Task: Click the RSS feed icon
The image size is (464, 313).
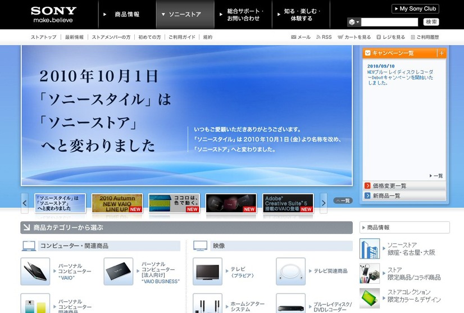Action: [319, 37]
